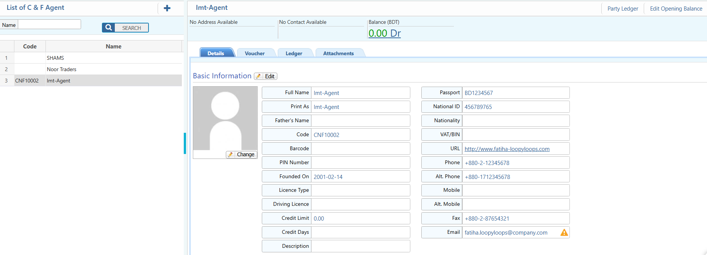Click the Code column header
Image resolution: width=707 pixels, height=255 pixels.
point(30,46)
